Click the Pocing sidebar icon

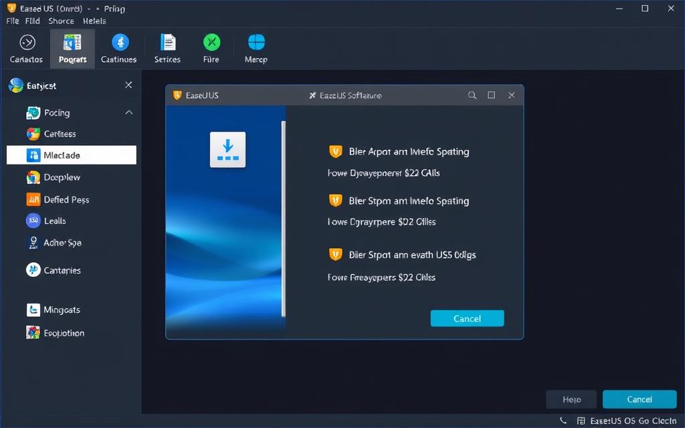33,112
